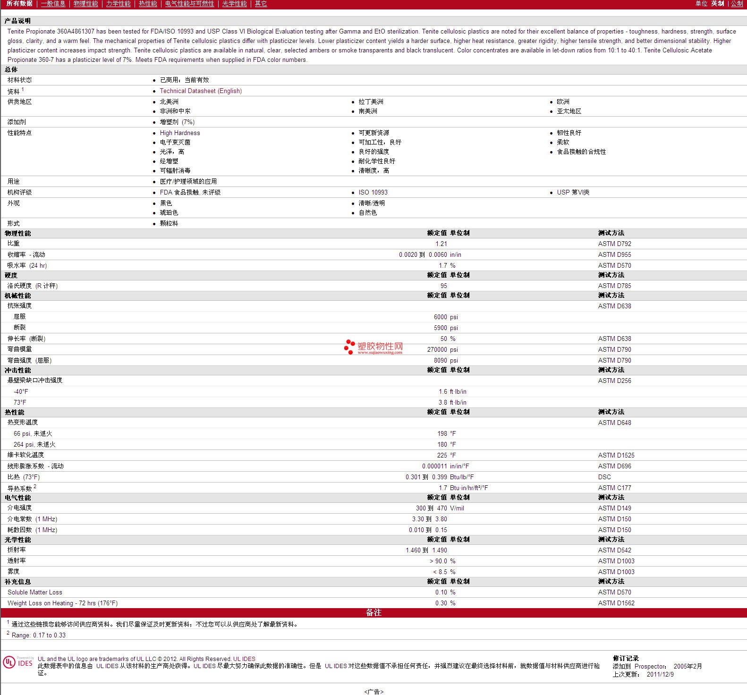Open Technical Datasheet (English) link

point(201,91)
